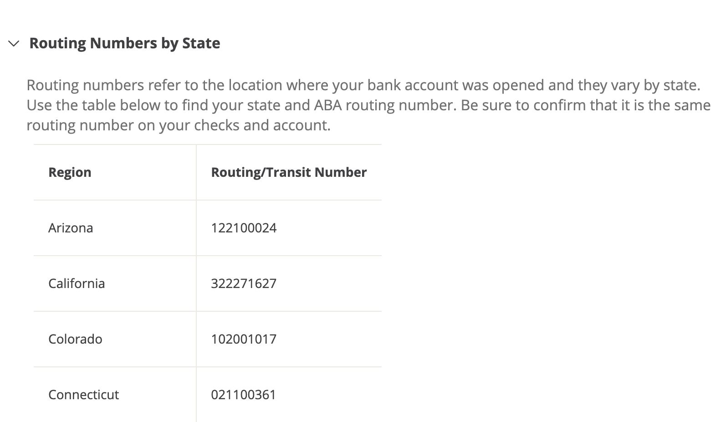Select the Routing/Transit Number column header

[289, 172]
